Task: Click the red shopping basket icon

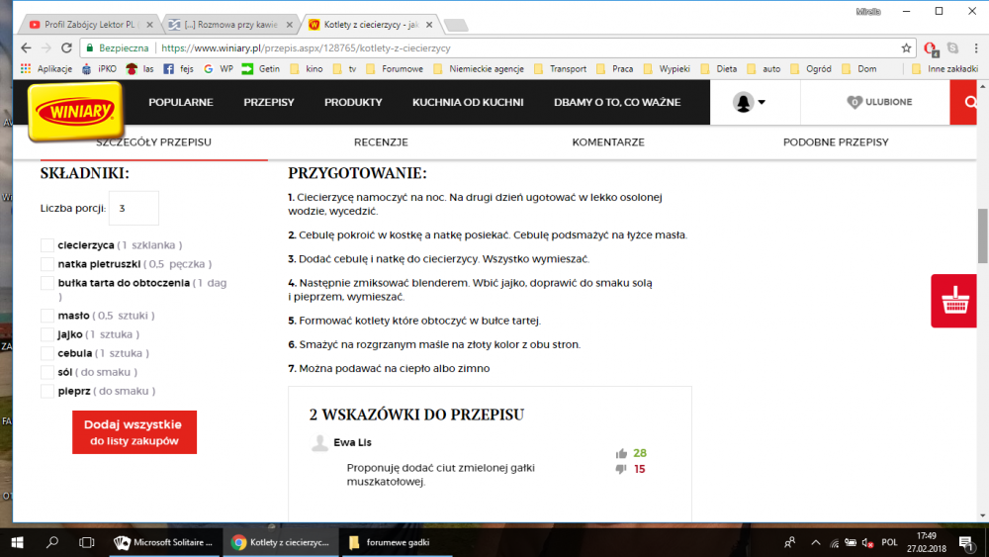Action: [x=955, y=302]
